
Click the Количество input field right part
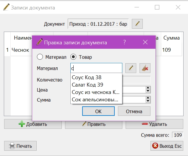coord(137,79)
